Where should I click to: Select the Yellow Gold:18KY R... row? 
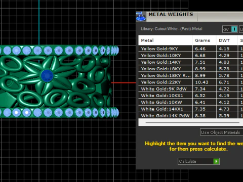pos(191,75)
